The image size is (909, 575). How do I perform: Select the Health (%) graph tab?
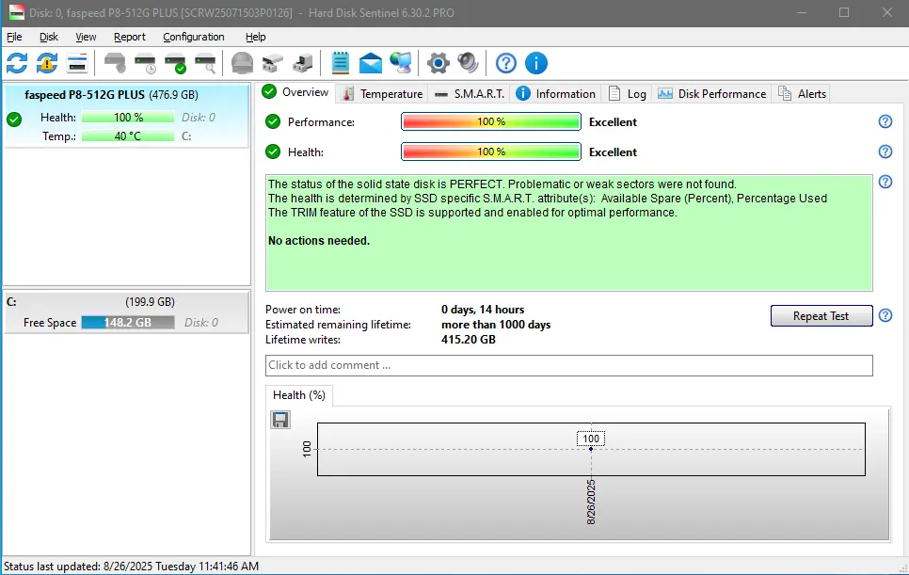pos(299,395)
